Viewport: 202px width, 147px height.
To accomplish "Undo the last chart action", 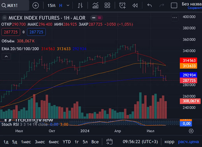I will click(x=149, y=5).
